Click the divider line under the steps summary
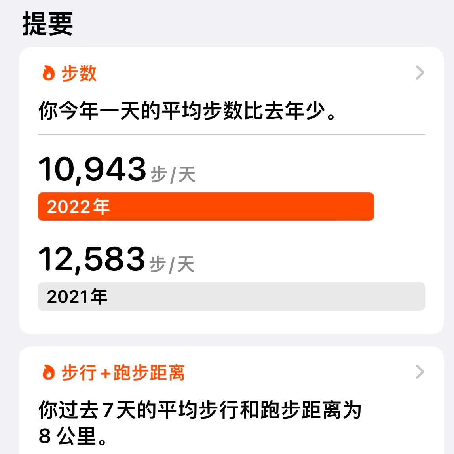Image resolution: width=454 pixels, height=454 pixels. click(232, 135)
